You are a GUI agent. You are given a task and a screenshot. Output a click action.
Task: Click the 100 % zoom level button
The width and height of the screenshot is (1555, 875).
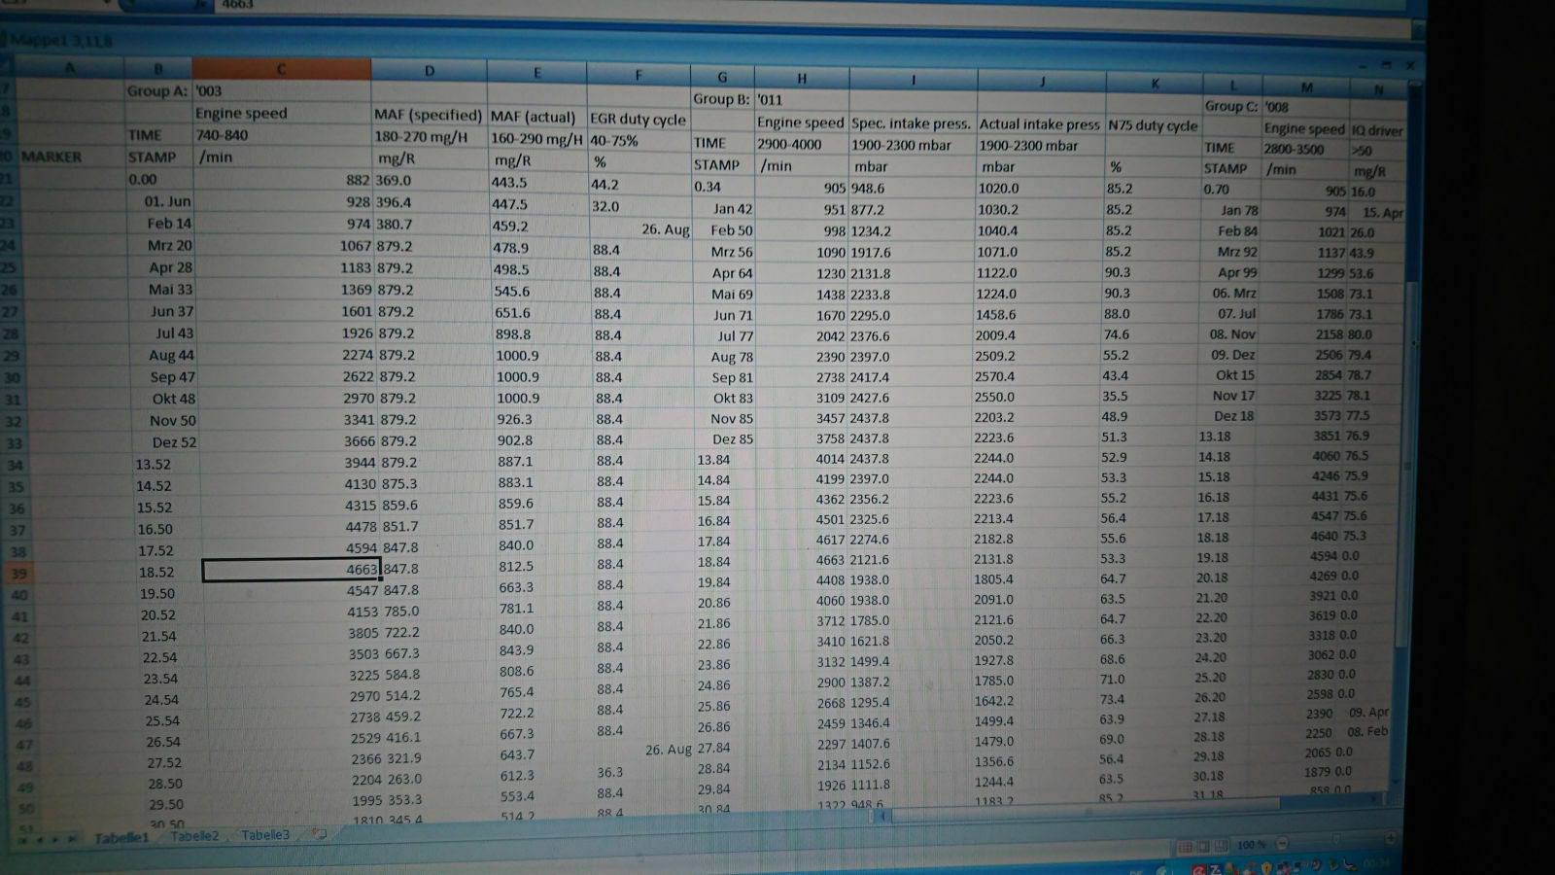1252,844
